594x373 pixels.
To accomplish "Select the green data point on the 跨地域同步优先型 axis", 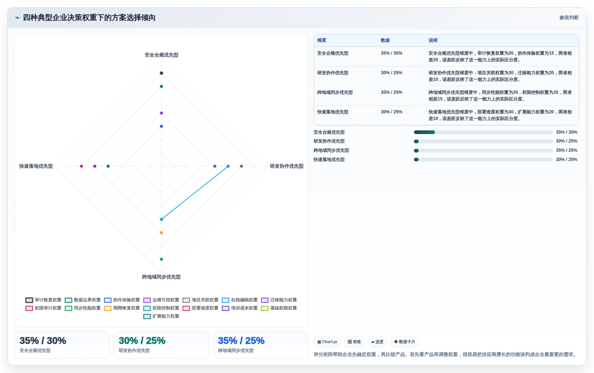I will point(161,259).
